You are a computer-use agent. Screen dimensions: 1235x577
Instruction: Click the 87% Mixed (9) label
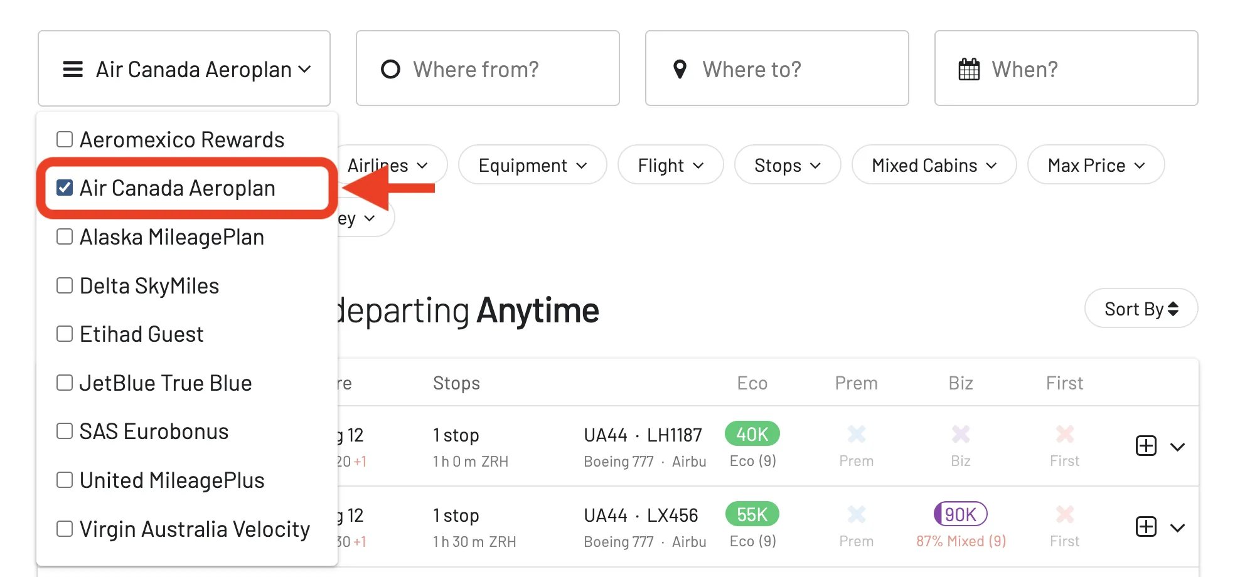pos(961,541)
